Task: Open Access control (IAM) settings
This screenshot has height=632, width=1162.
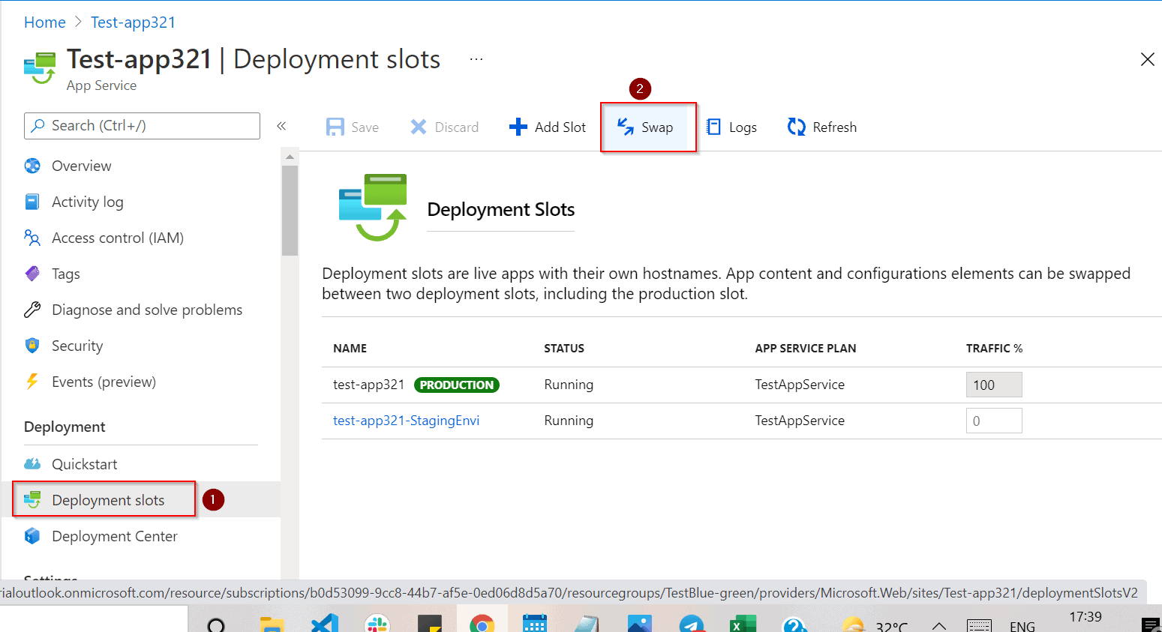Action: [117, 238]
